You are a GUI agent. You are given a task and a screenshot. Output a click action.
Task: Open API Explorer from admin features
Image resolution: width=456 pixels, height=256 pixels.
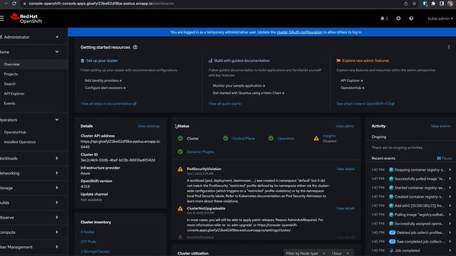351,80
